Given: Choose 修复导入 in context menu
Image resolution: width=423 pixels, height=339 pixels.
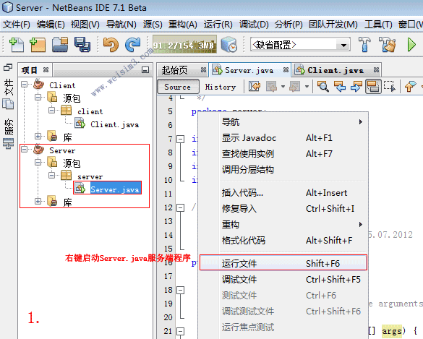Looking at the screenshot, I should point(283,208).
